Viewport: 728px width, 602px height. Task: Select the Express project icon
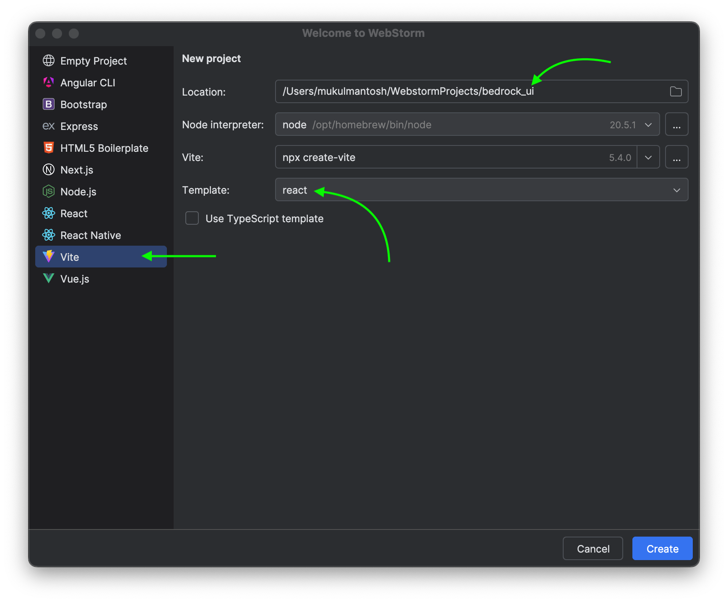49,126
